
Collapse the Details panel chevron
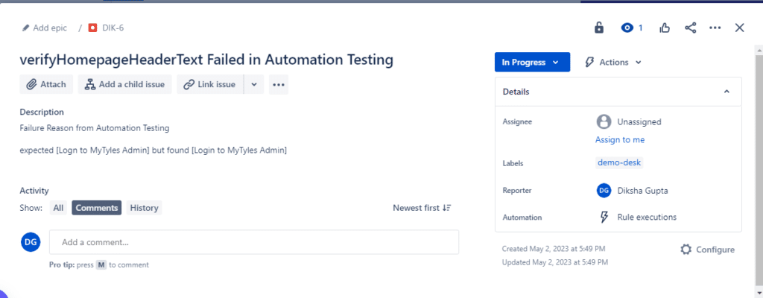[726, 92]
